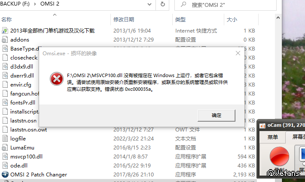Select the laststn.osn.owt file icon
Image resolution: width=305 pixels, height=182 pixels.
coord(5,129)
